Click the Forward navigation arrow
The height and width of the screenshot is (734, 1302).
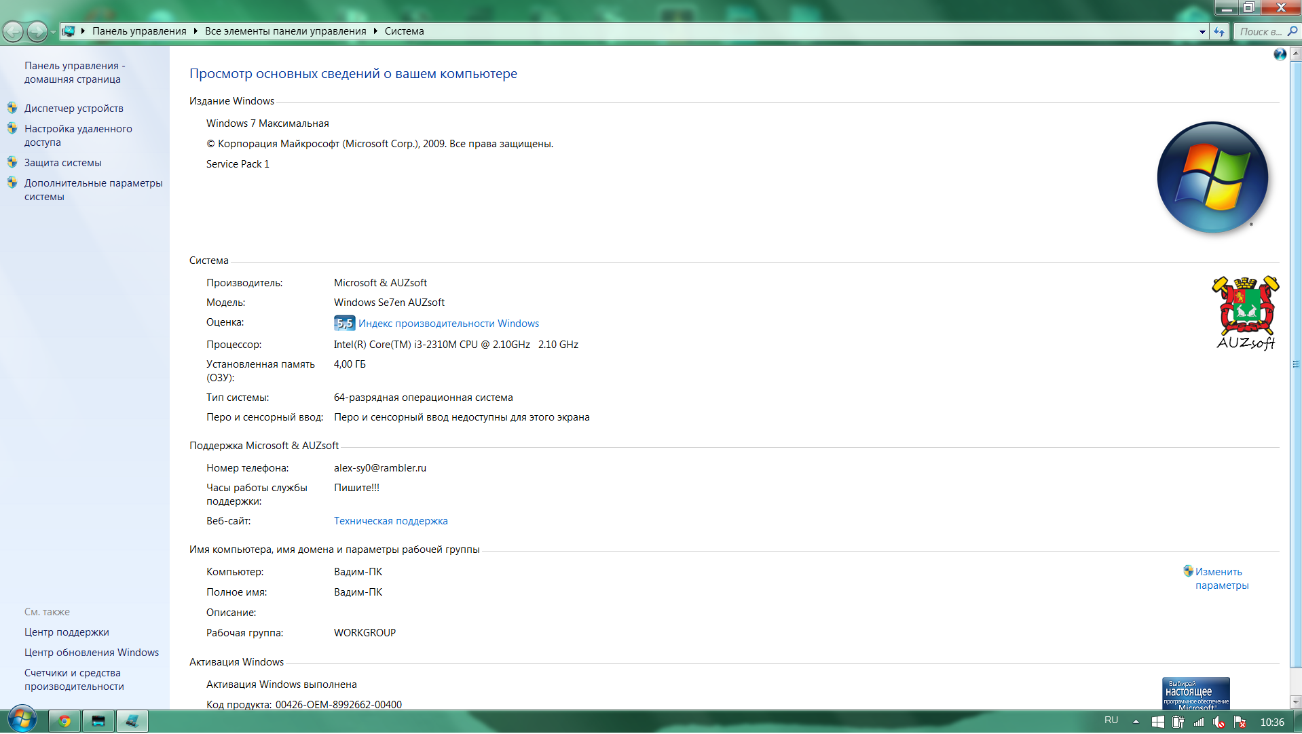(x=37, y=31)
